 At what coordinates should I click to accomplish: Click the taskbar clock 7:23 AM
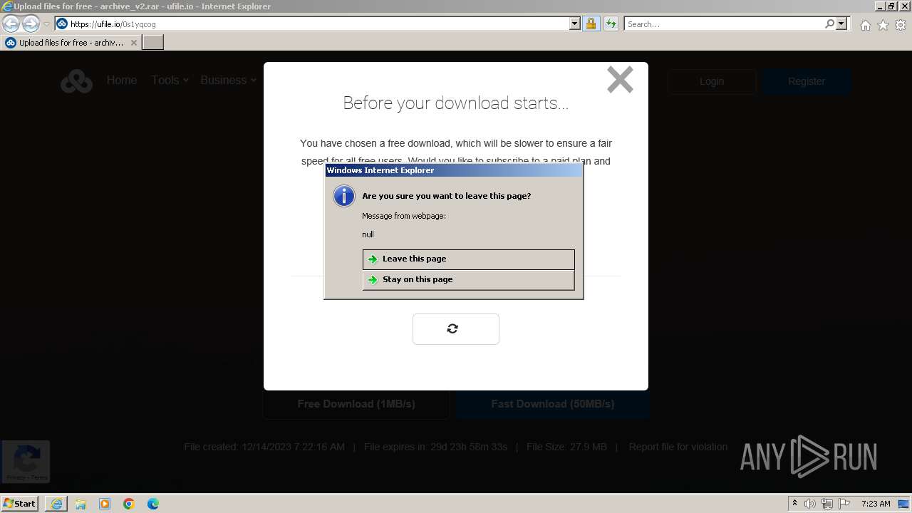pyautogui.click(x=876, y=504)
